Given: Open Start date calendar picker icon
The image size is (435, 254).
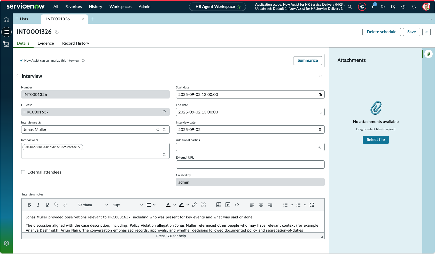Looking at the screenshot, I should [x=320, y=95].
